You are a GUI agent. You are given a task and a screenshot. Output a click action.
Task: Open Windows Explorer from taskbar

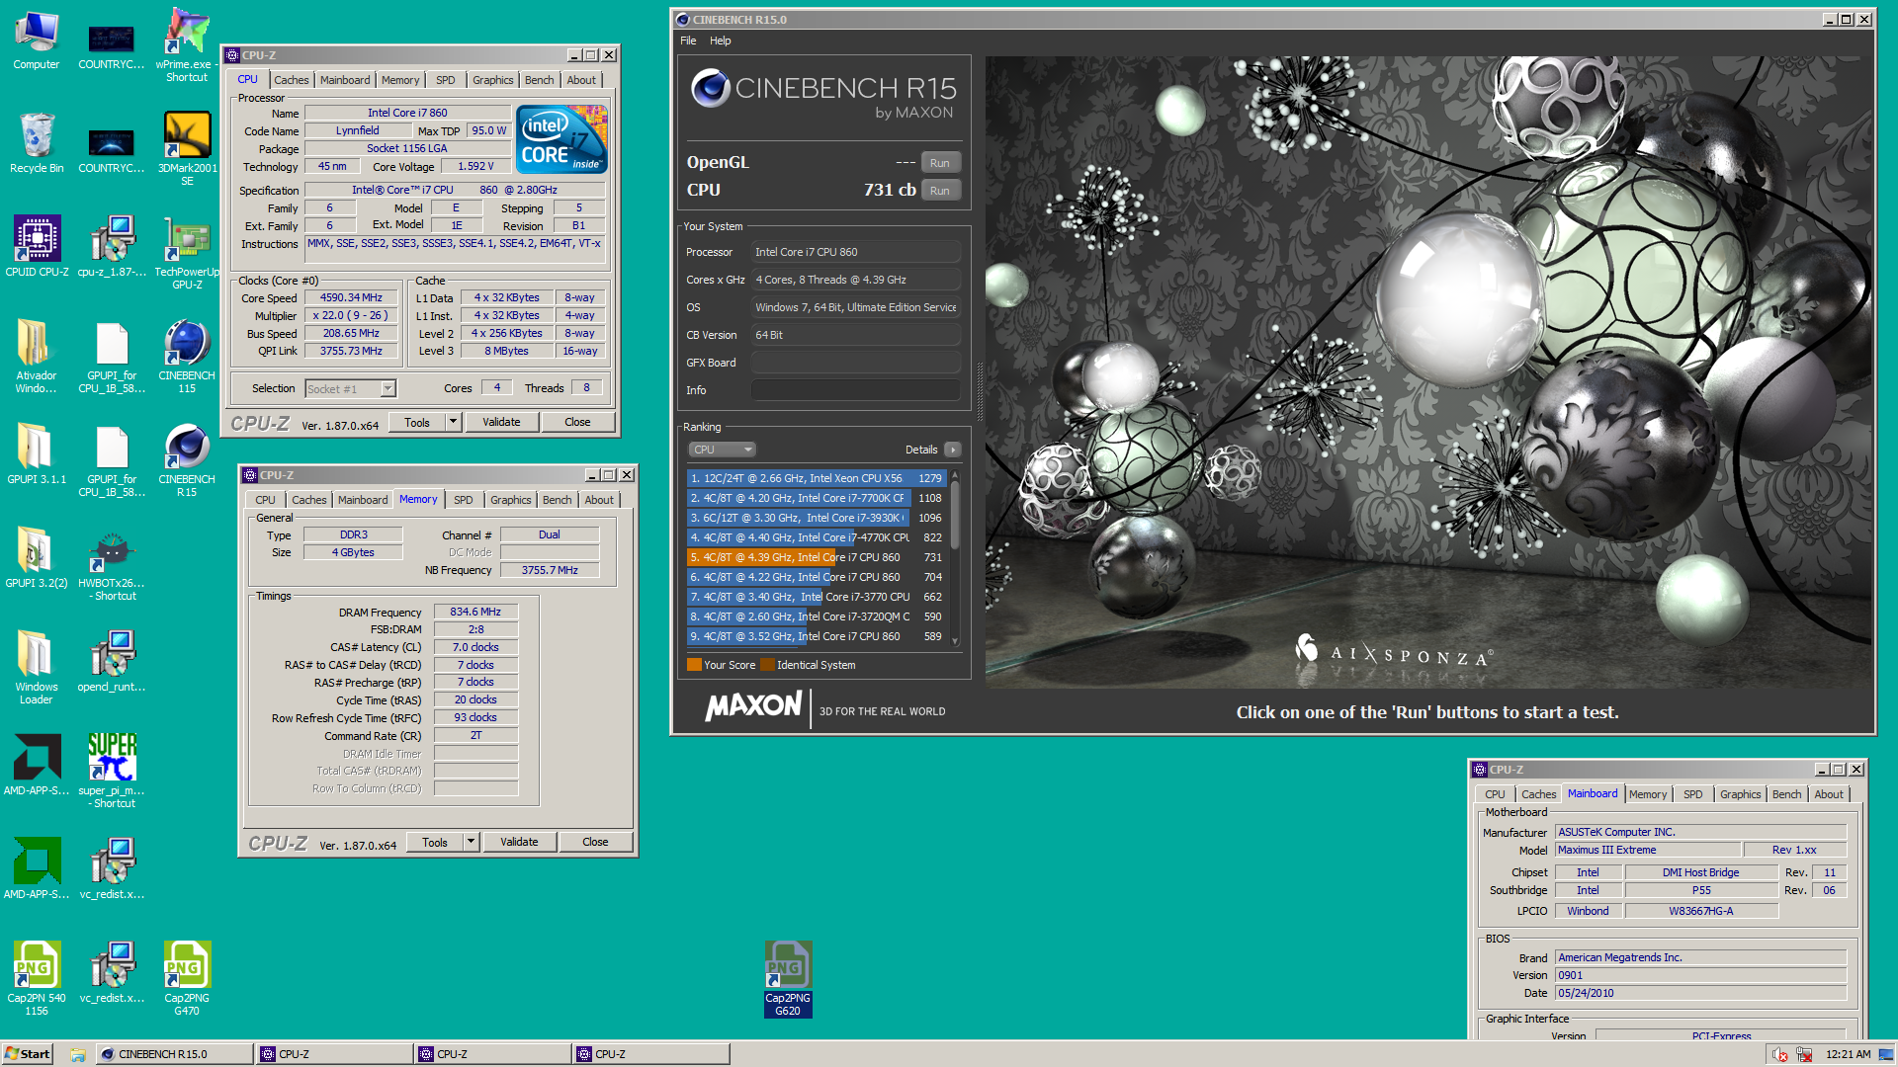click(x=77, y=1054)
